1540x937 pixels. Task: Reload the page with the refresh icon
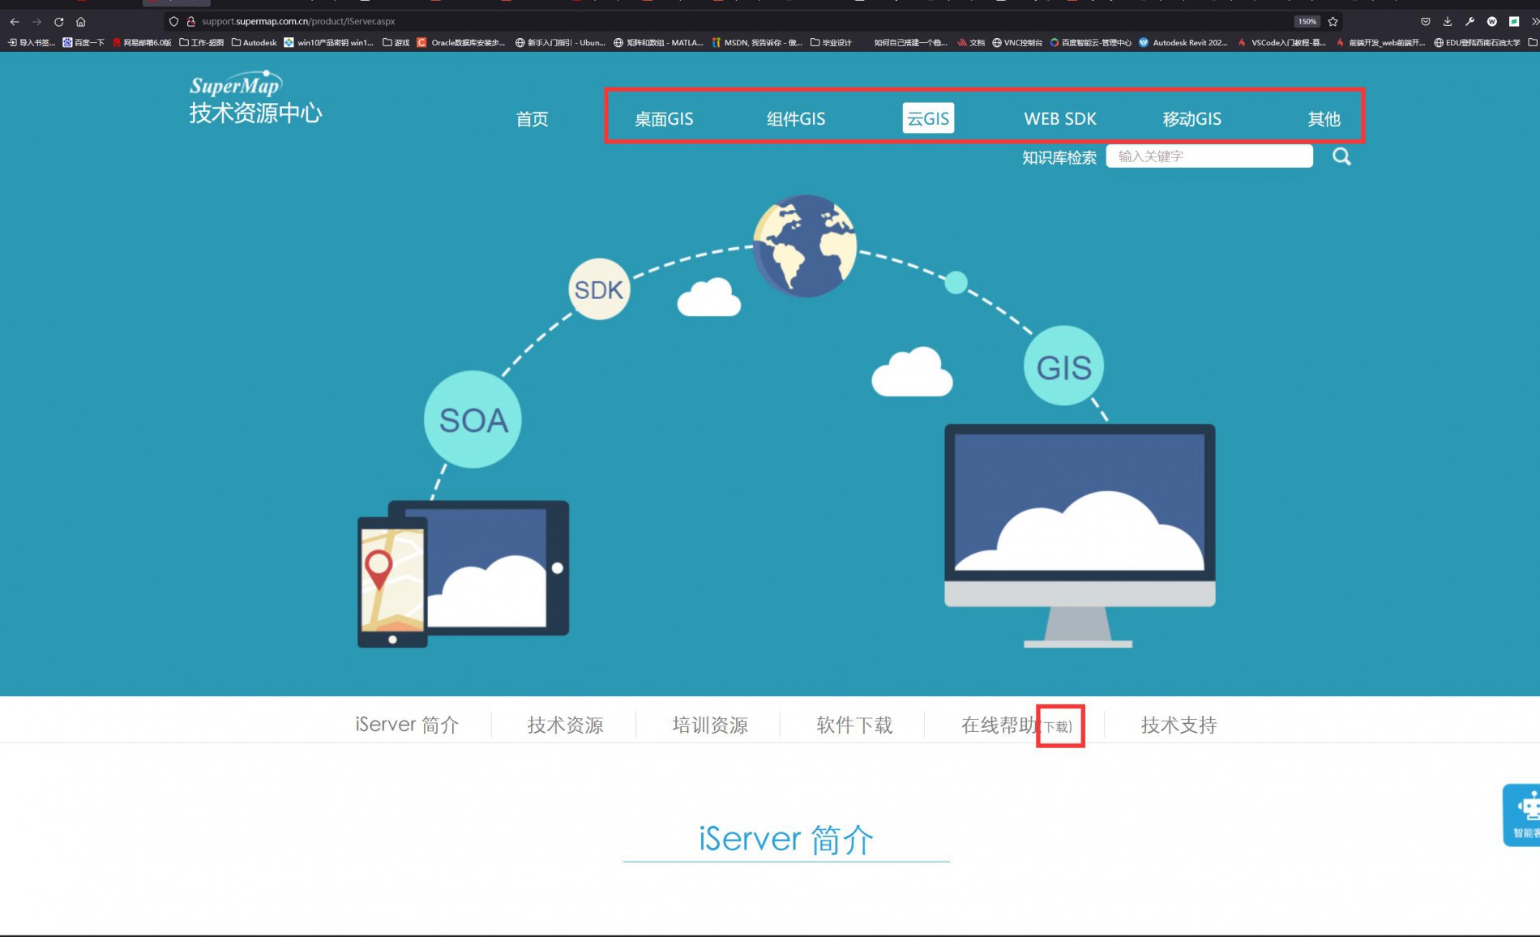pyautogui.click(x=58, y=22)
